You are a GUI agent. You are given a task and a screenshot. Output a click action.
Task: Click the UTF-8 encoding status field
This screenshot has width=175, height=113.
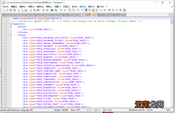point(150,110)
